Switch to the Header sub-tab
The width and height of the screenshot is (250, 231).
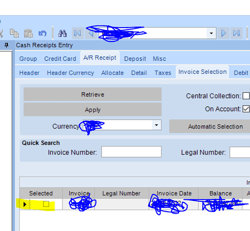click(x=29, y=73)
